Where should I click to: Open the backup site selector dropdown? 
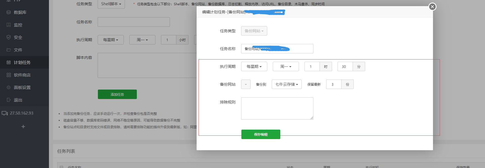coord(246,84)
